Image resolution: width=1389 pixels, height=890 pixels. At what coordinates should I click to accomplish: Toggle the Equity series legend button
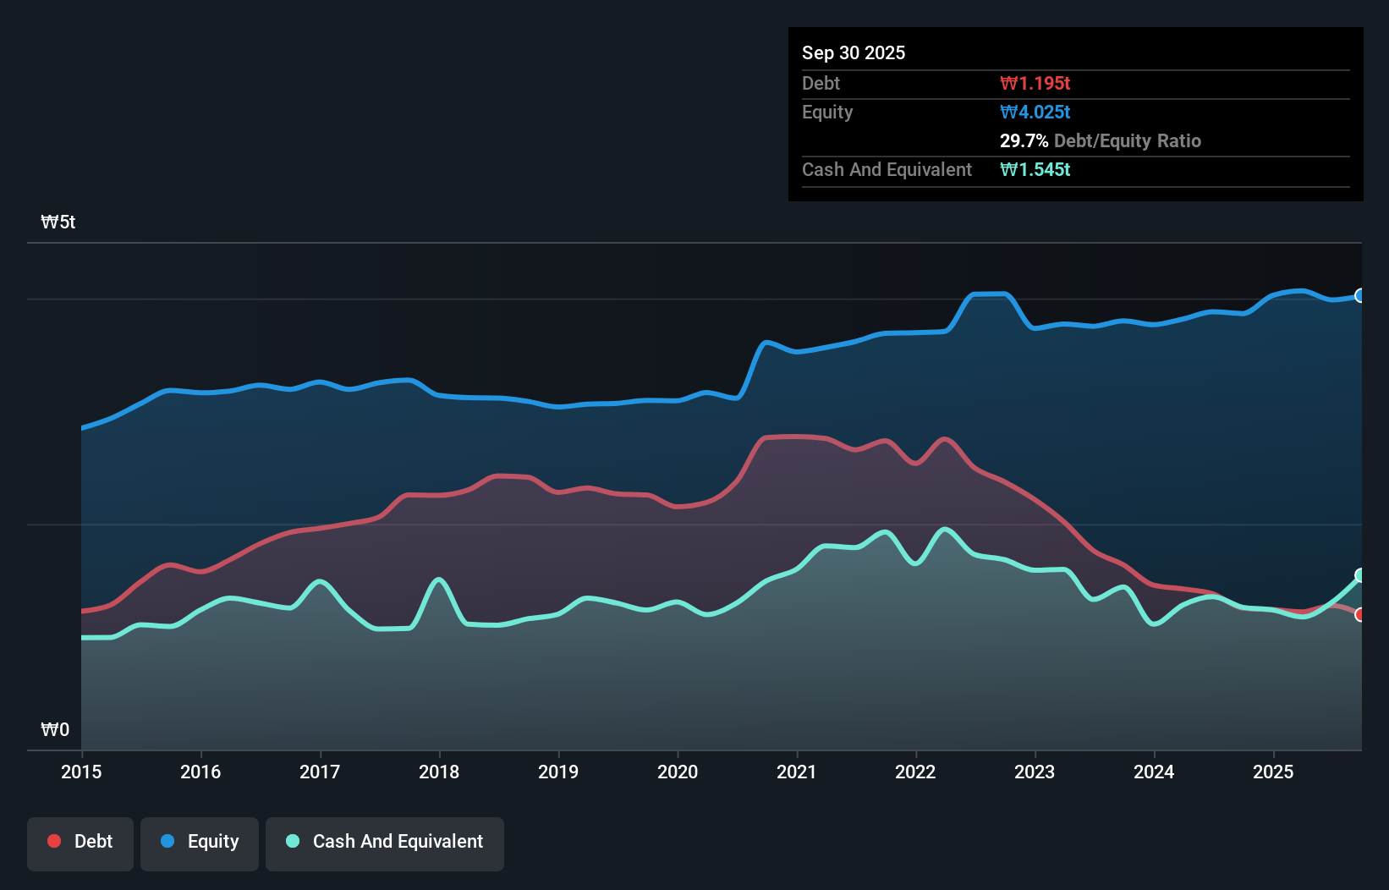click(x=200, y=843)
